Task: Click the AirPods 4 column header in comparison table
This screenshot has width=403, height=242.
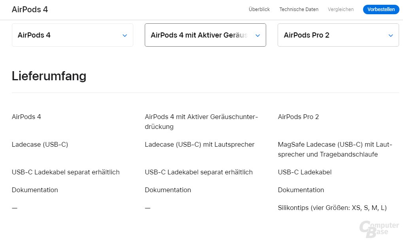Action: click(26, 117)
